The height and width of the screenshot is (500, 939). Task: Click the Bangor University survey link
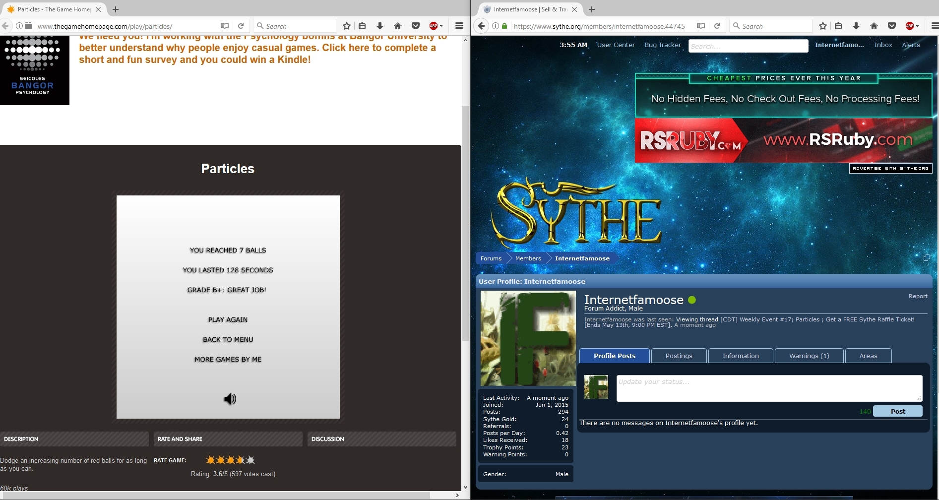263,48
